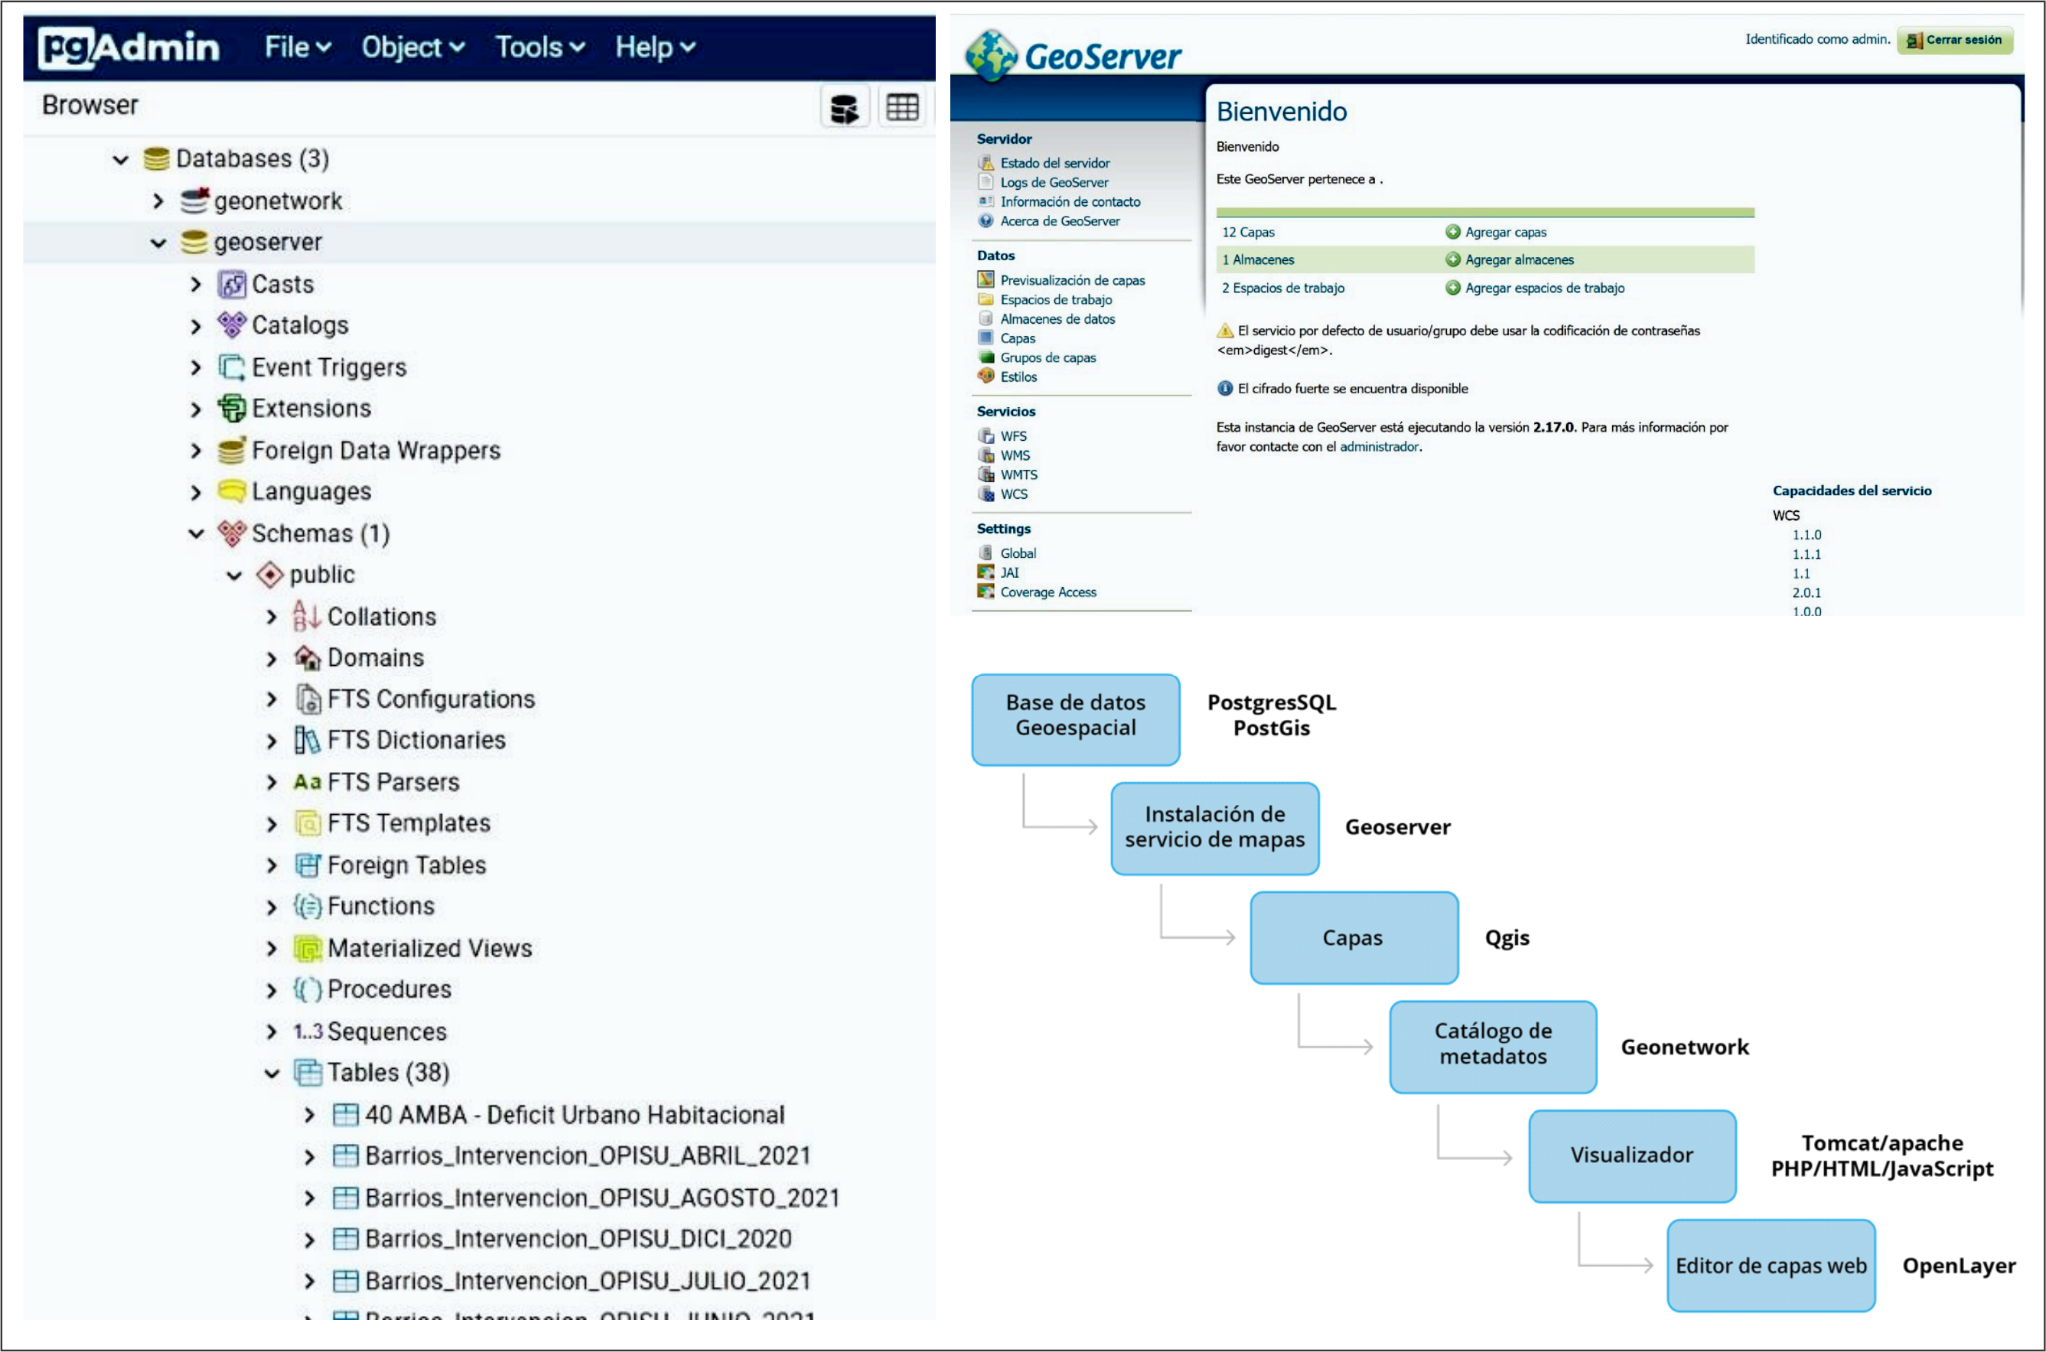Select the Foreign Tables tree item

tap(407, 865)
